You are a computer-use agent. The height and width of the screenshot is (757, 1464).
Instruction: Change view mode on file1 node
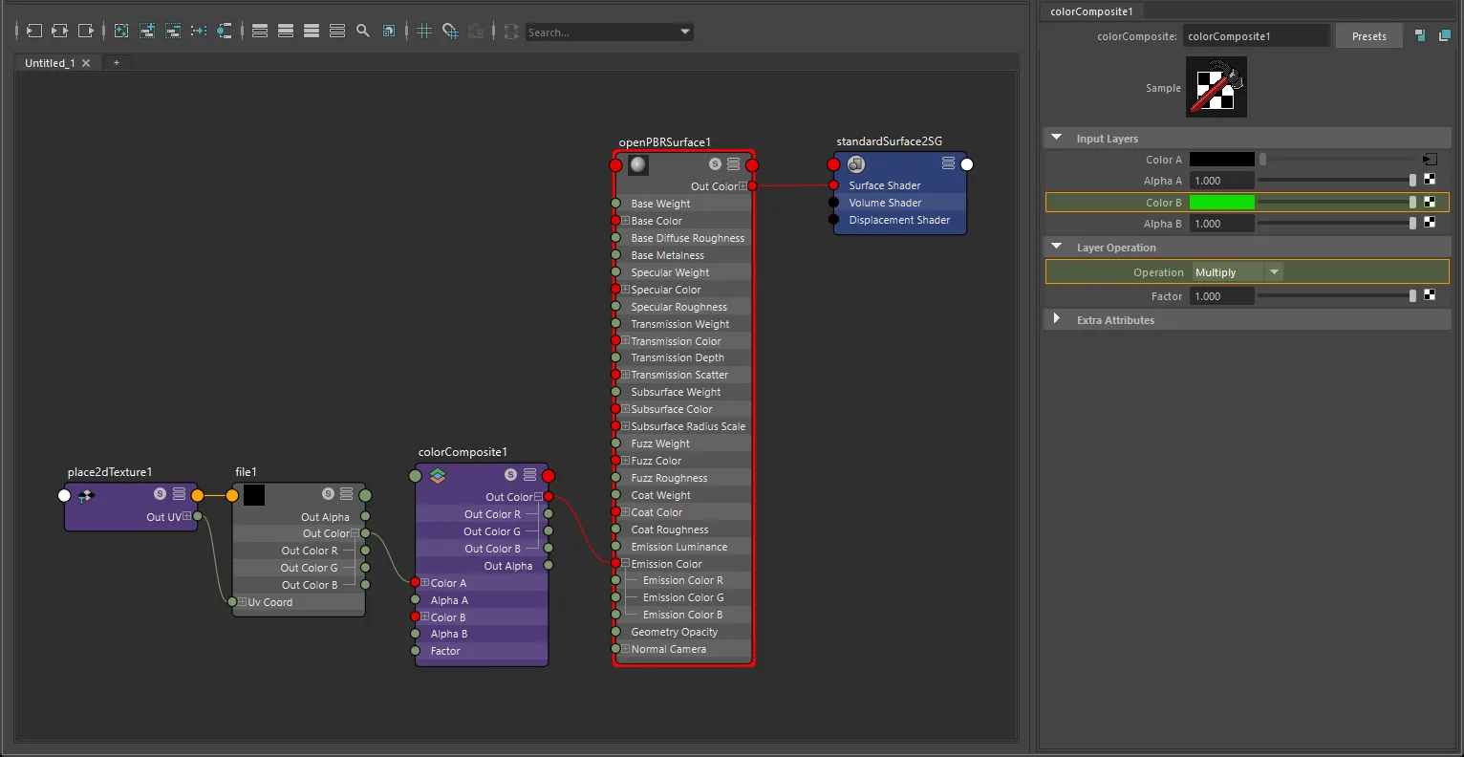pyautogui.click(x=347, y=494)
